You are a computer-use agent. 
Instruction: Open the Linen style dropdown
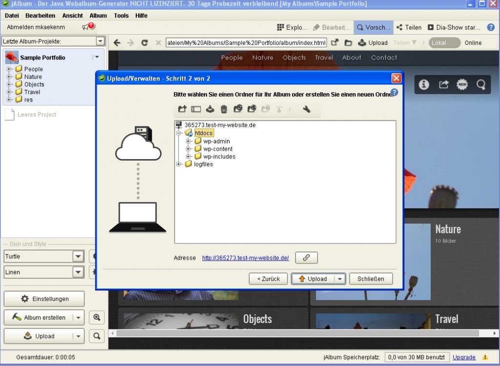(78, 272)
